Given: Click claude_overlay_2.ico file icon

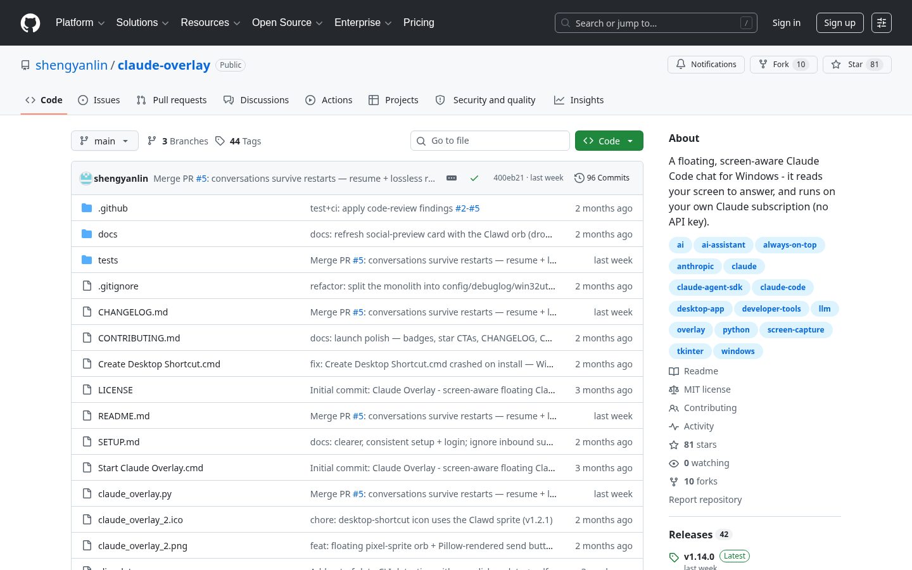Looking at the screenshot, I should pos(87,520).
